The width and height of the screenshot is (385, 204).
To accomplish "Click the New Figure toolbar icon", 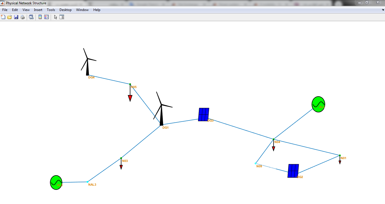I will (x=3, y=17).
